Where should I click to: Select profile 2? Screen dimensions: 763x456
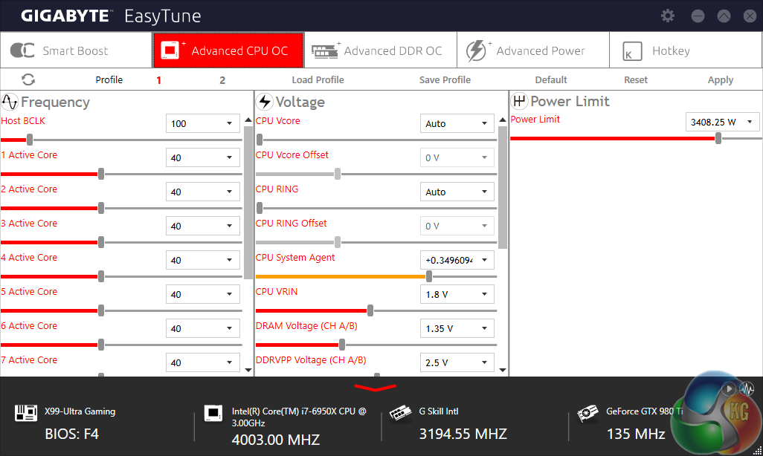pos(222,80)
